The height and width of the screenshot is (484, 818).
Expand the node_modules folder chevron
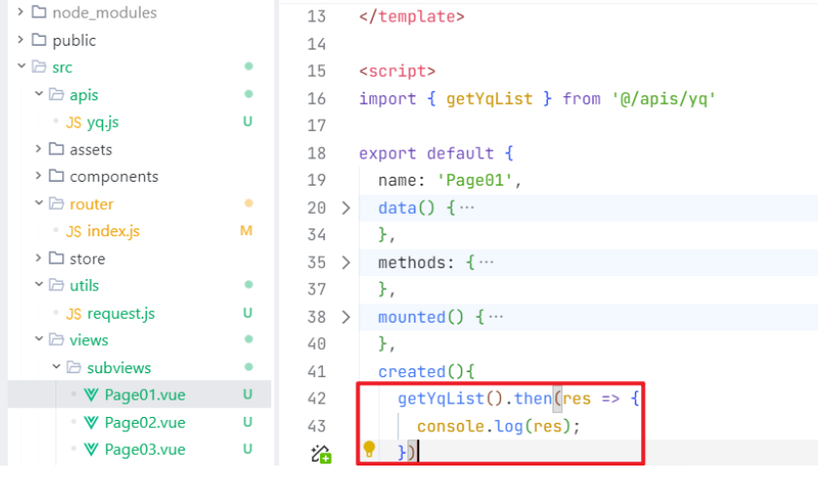pyautogui.click(x=20, y=12)
